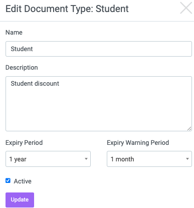Place cursor on "Student discount" text
This screenshot has width=194, height=208.
35,83
